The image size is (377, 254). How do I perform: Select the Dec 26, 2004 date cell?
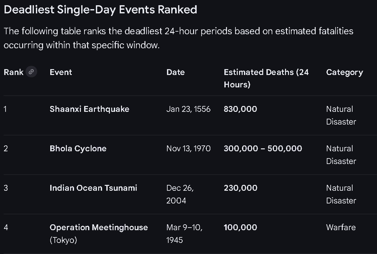(180, 194)
